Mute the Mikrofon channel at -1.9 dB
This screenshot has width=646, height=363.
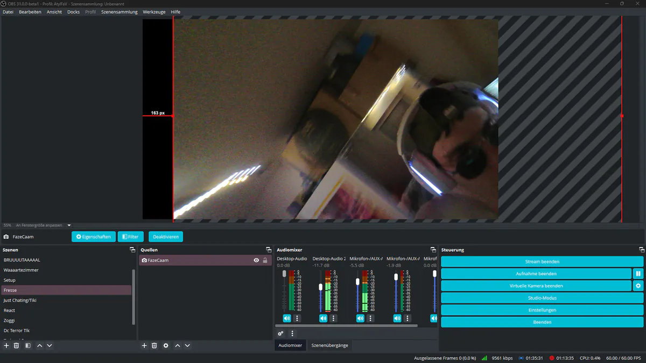pyautogui.click(x=397, y=318)
